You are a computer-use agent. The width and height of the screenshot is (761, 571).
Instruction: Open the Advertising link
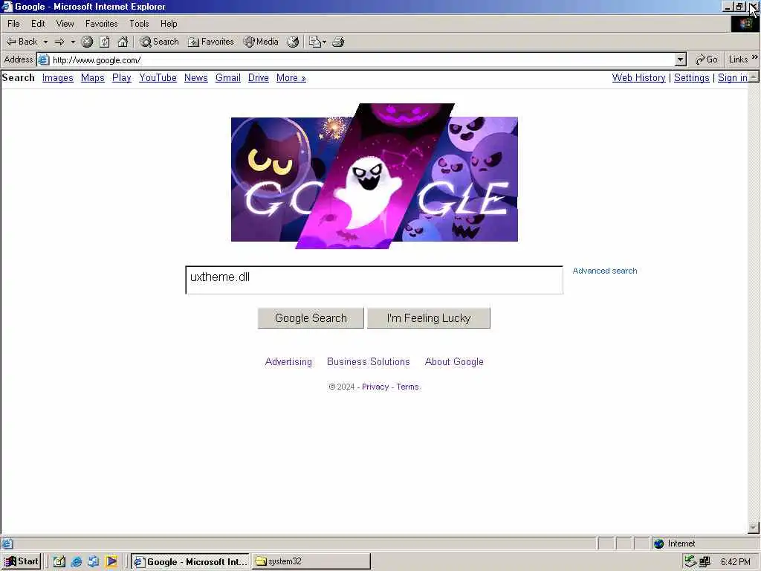tap(288, 362)
